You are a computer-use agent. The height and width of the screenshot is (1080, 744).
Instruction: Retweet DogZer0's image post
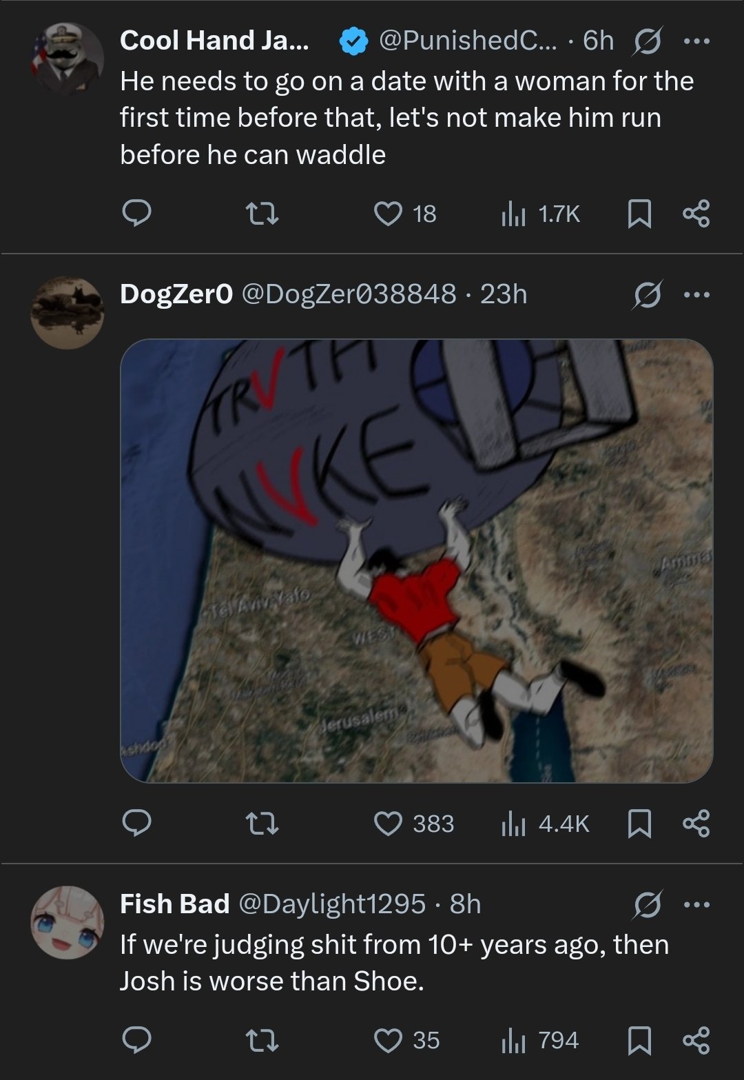click(262, 823)
